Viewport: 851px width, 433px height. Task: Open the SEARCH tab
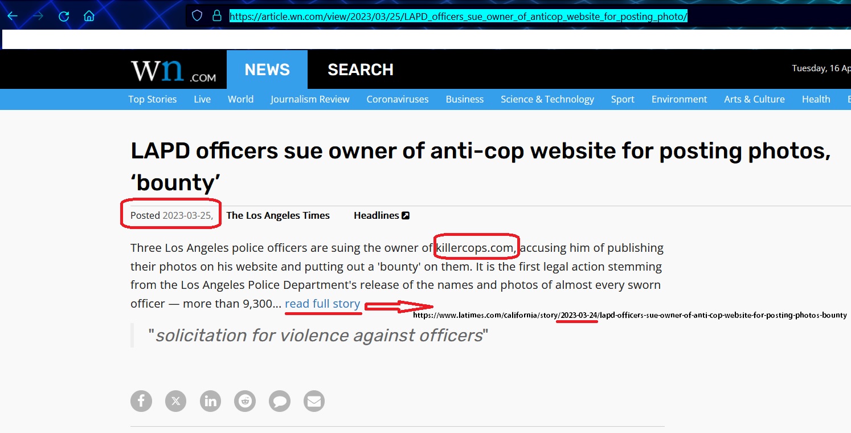click(x=361, y=70)
